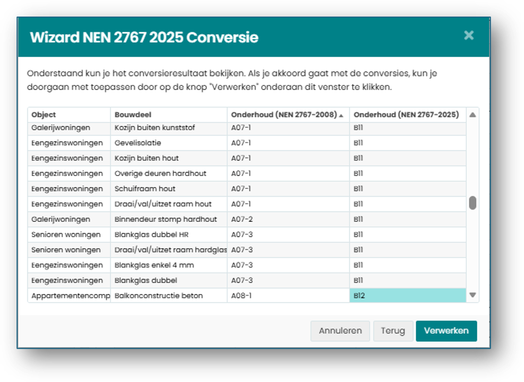Click the table's scroll-up arrow
The height and width of the screenshot is (382, 524).
pos(472,115)
